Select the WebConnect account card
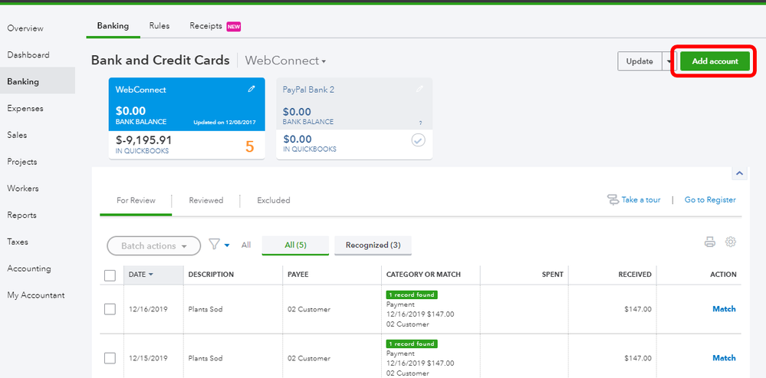The image size is (766, 378). (x=186, y=118)
